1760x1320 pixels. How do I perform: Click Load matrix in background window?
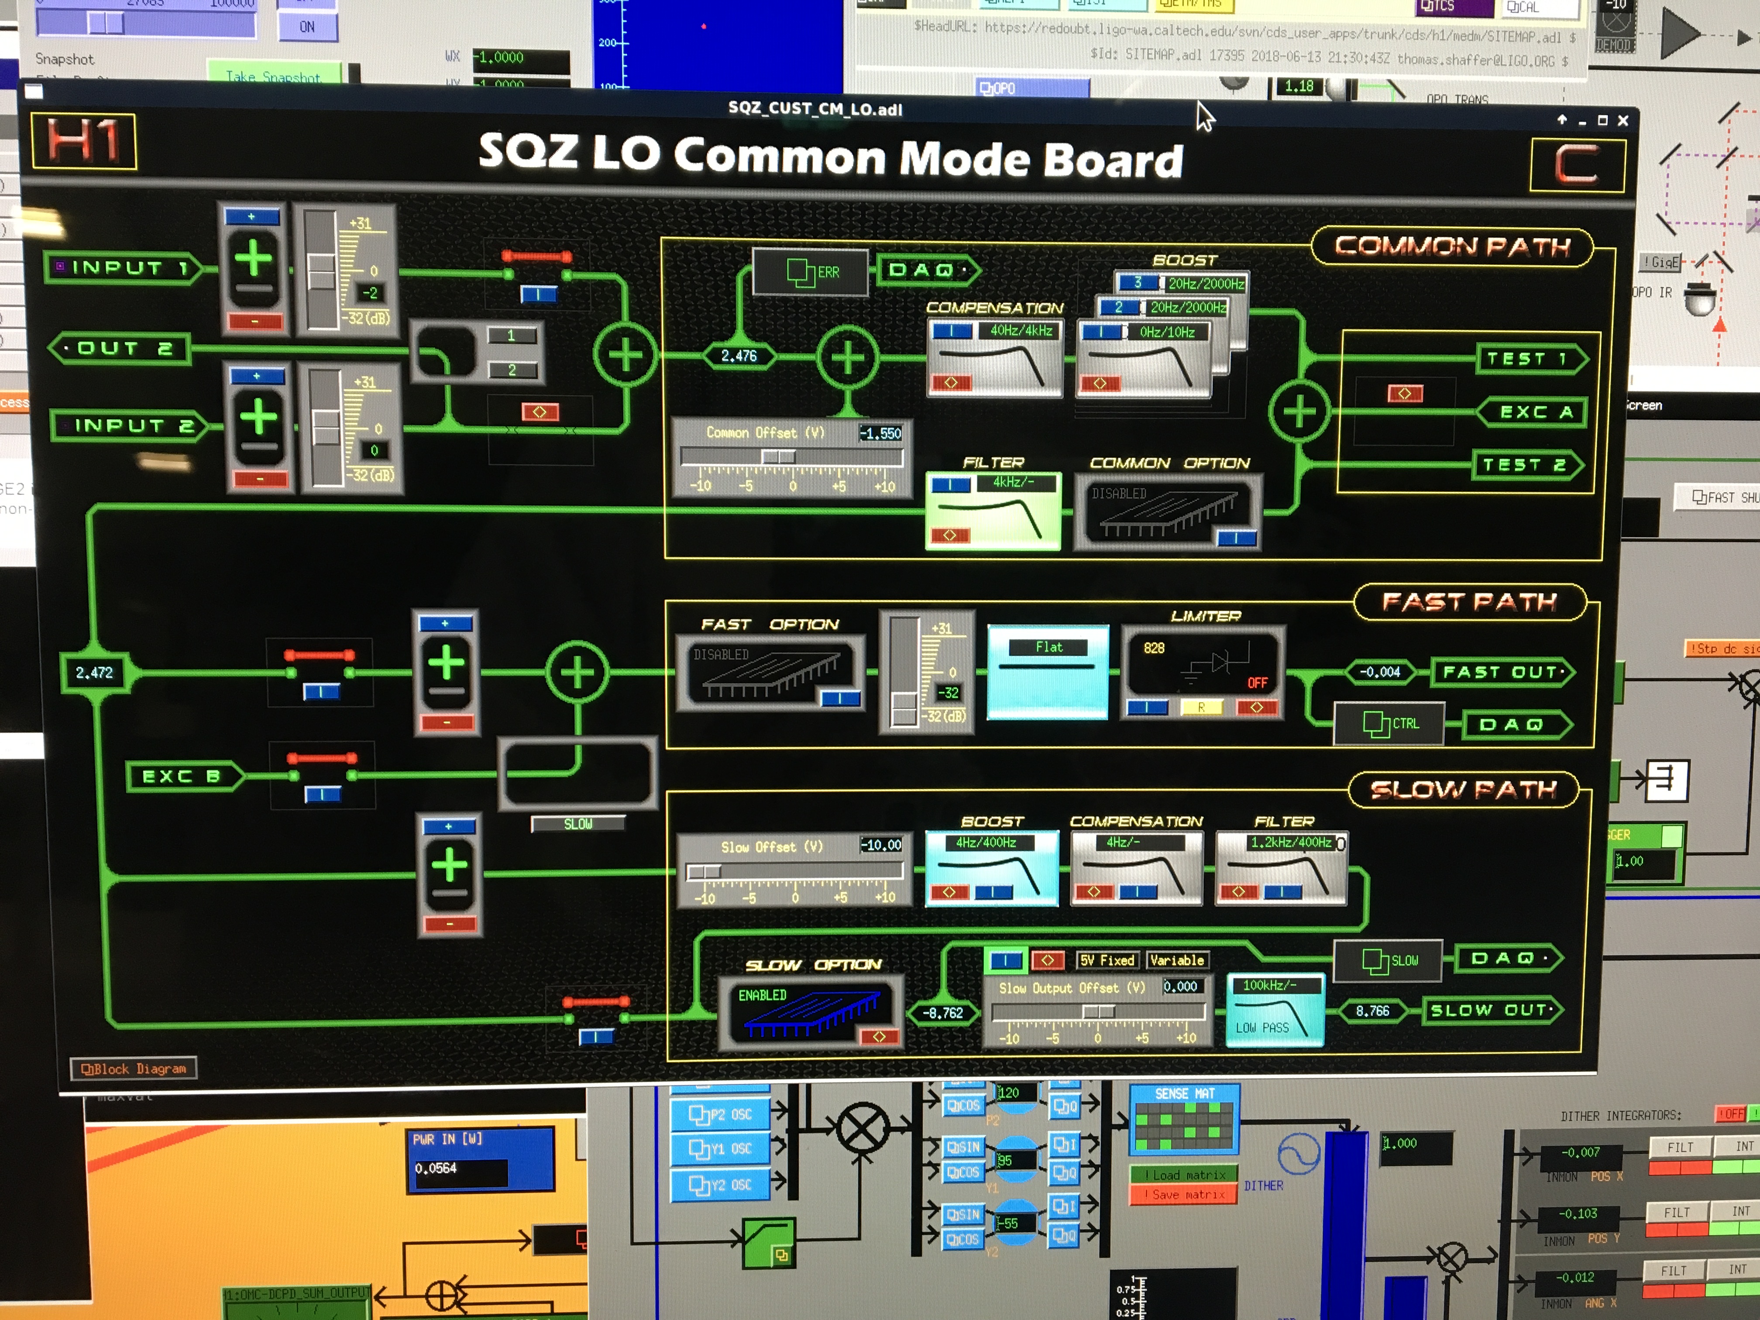[x=1183, y=1174]
